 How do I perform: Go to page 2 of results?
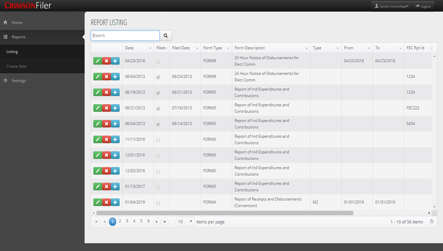pos(120,221)
